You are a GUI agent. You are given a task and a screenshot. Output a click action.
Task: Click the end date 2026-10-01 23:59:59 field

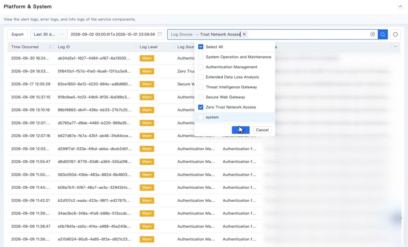pyautogui.click(x=135, y=34)
